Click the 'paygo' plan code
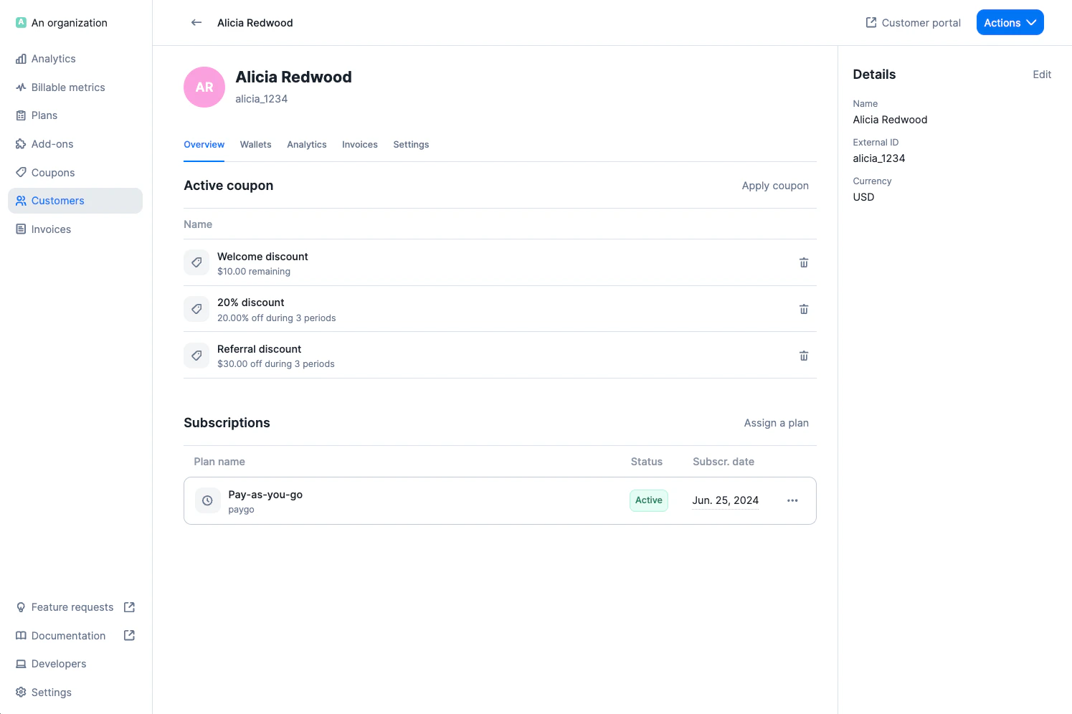1072x714 pixels. (x=241, y=510)
